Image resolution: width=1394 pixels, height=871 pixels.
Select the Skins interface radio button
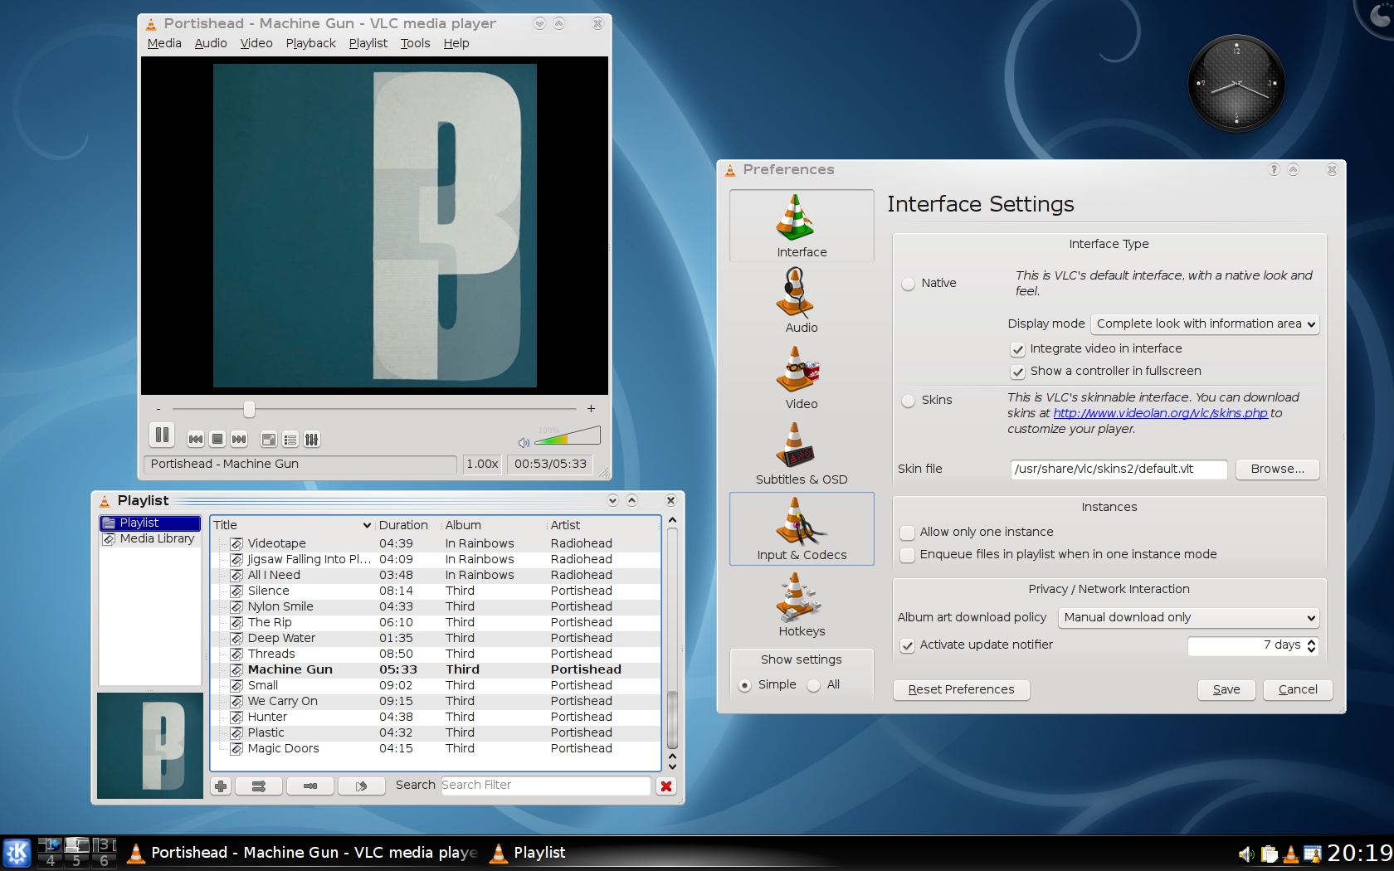909,401
